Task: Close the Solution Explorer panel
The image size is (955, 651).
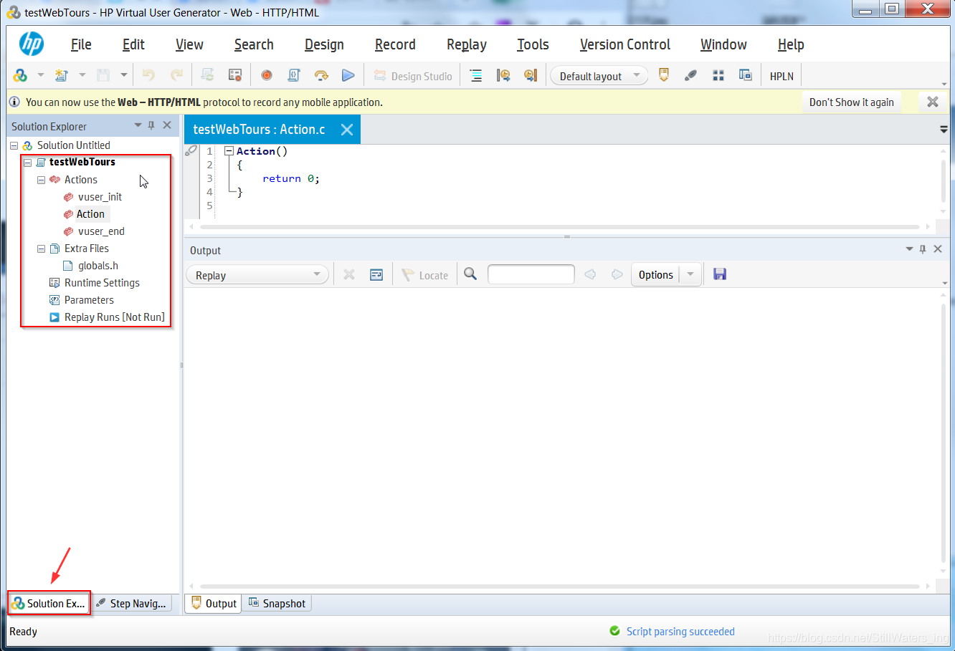Action: point(167,125)
